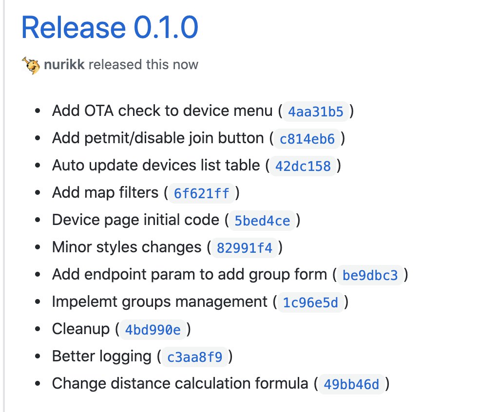View the Cleanup commit 4bd990e

tap(153, 330)
